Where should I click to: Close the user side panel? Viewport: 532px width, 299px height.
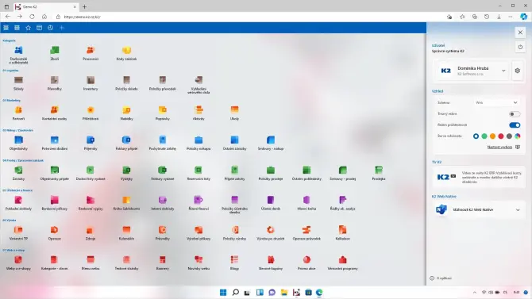[x=520, y=33]
